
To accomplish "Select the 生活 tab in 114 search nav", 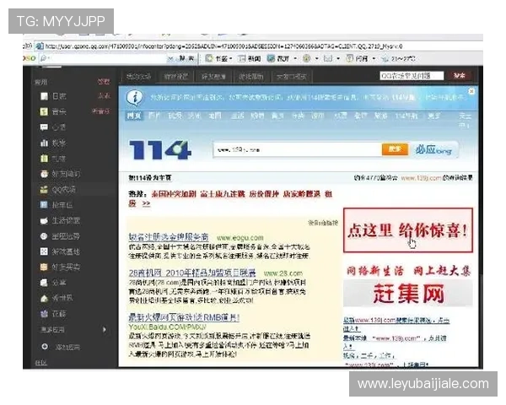I will (x=237, y=116).
